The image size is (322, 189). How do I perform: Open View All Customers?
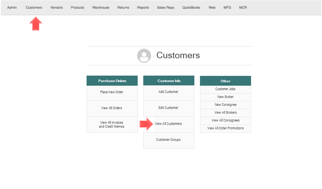coord(168,124)
